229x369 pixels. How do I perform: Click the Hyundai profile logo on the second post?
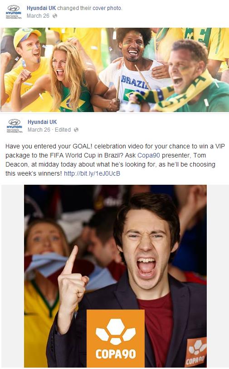click(x=15, y=126)
